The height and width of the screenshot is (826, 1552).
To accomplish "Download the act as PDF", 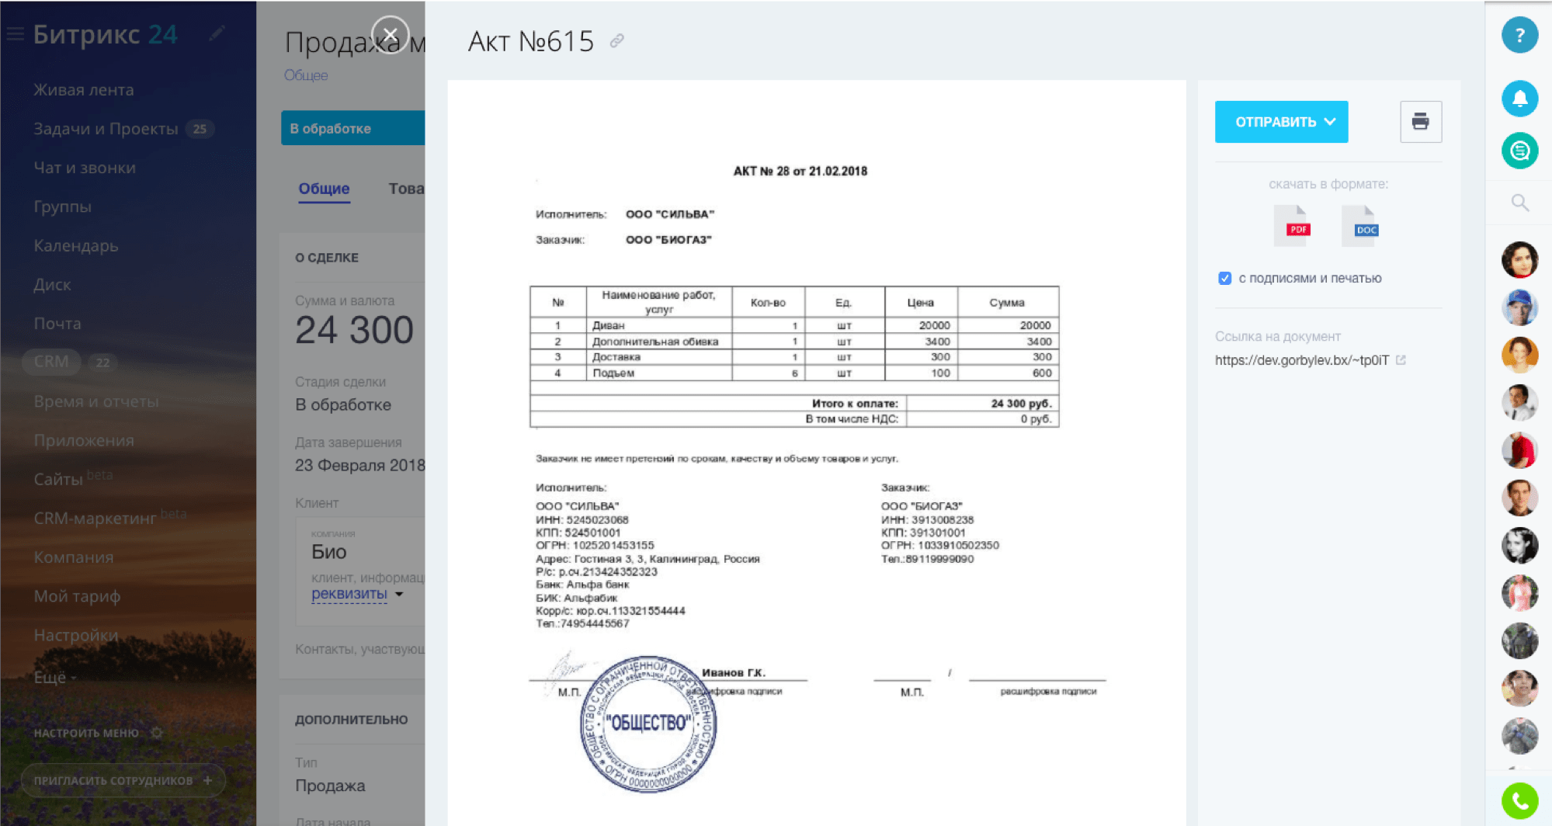I will (1292, 227).
